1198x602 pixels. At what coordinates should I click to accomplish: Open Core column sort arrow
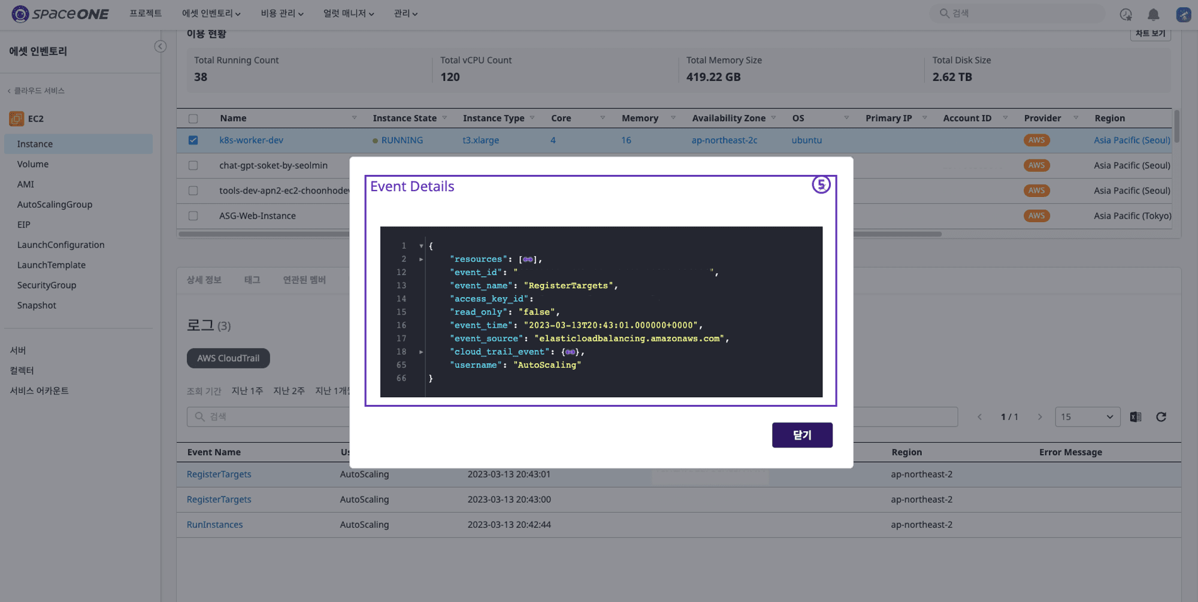pyautogui.click(x=602, y=118)
